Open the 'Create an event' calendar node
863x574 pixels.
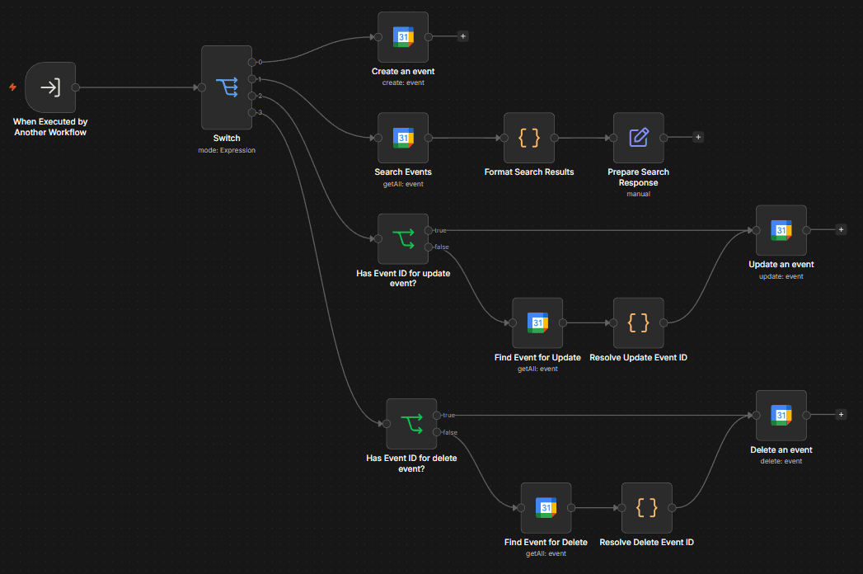click(x=403, y=37)
